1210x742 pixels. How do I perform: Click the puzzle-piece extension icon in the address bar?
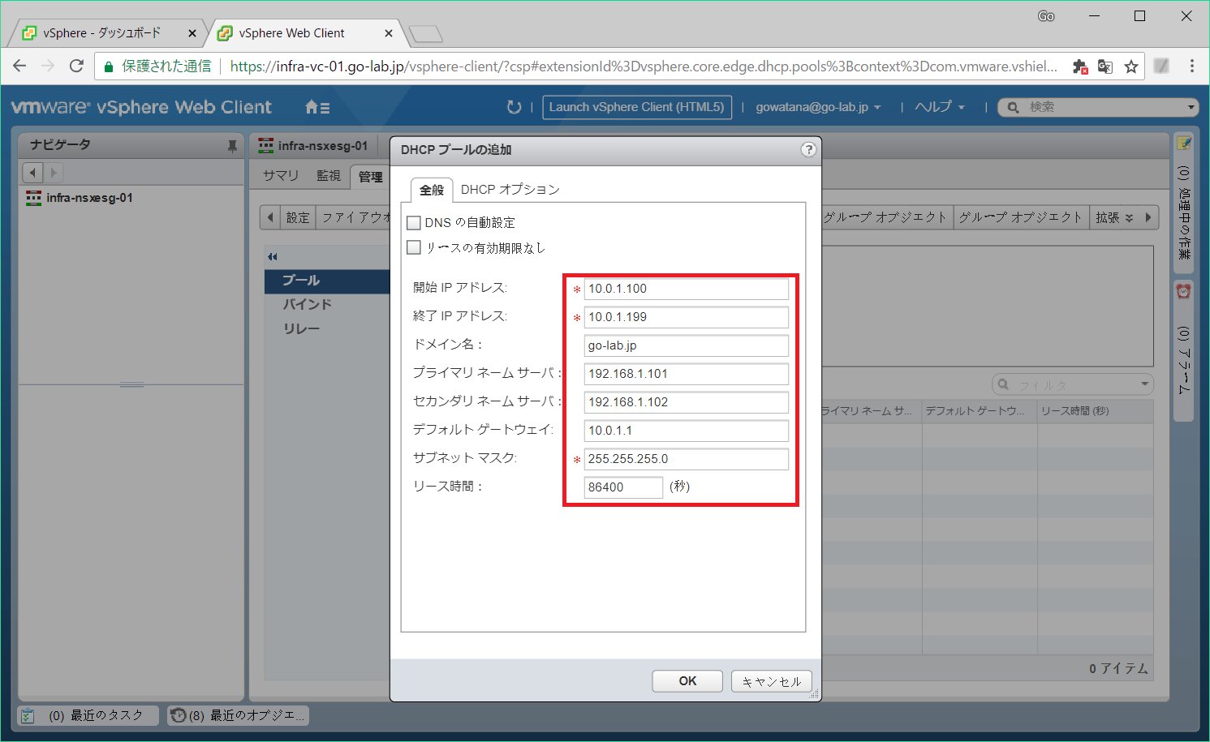tap(1080, 66)
